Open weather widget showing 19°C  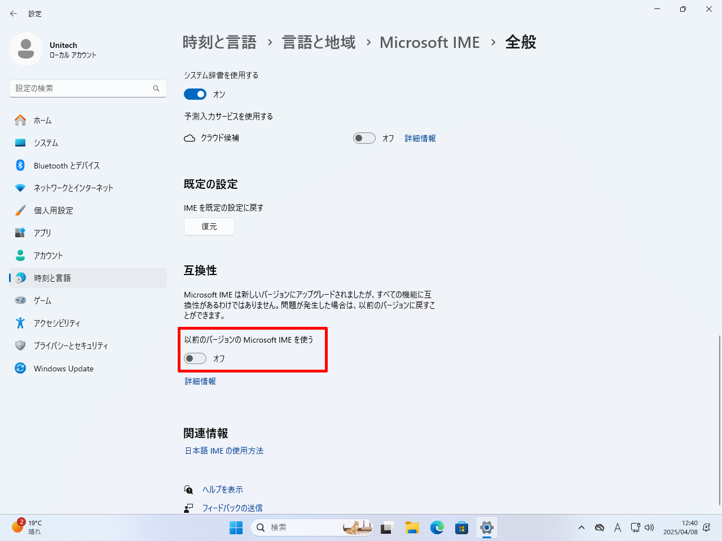tap(27, 527)
